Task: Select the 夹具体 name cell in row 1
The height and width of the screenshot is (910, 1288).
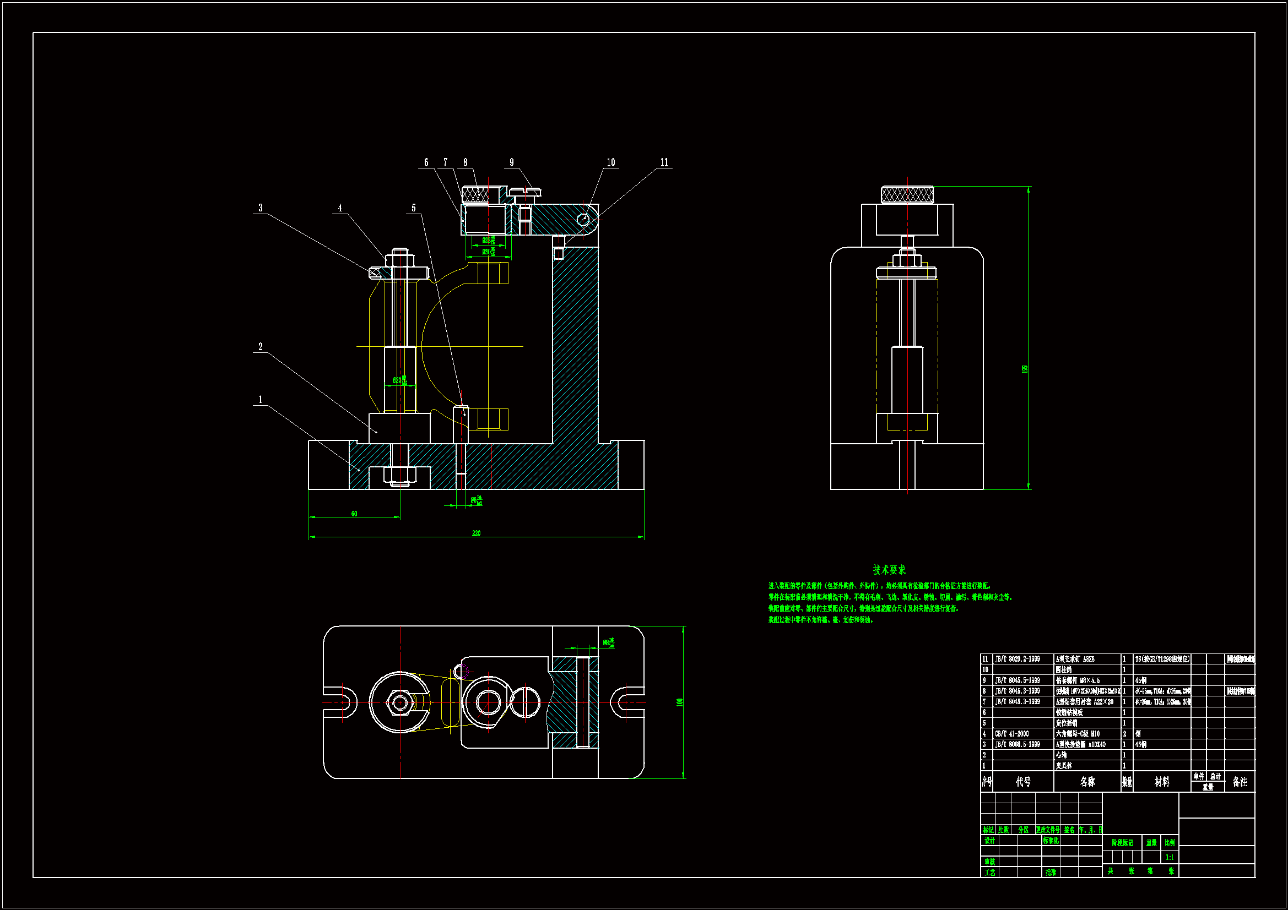Action: pyautogui.click(x=1064, y=766)
